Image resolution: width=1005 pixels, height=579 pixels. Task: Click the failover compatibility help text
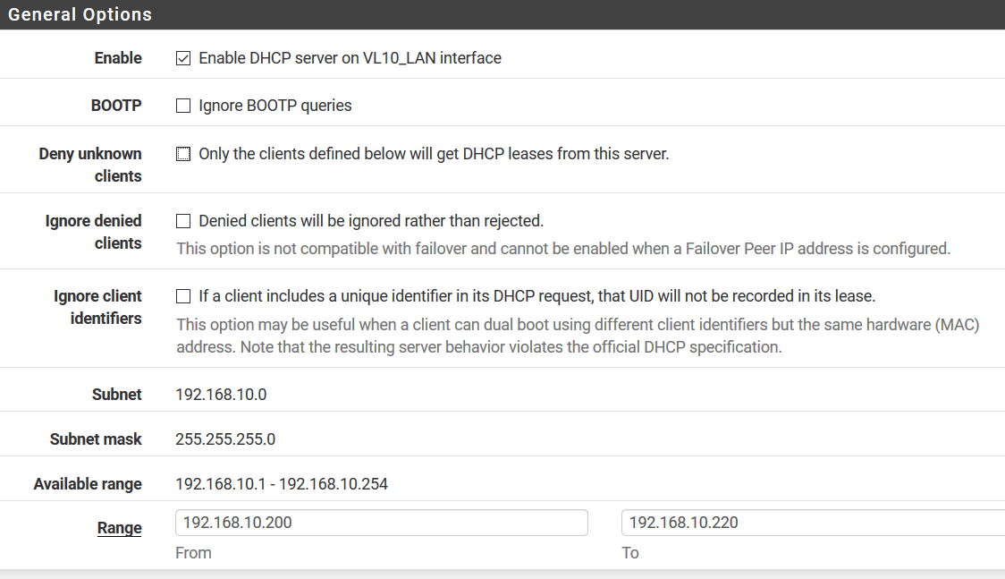pos(563,249)
